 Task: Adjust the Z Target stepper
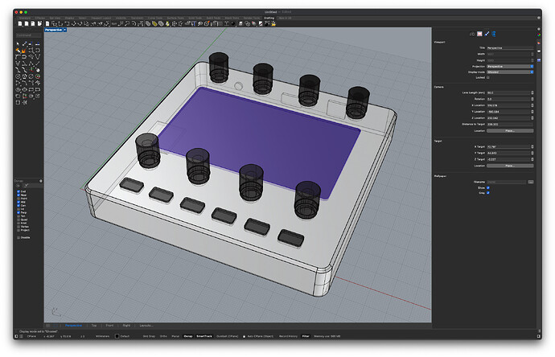[x=532, y=159]
